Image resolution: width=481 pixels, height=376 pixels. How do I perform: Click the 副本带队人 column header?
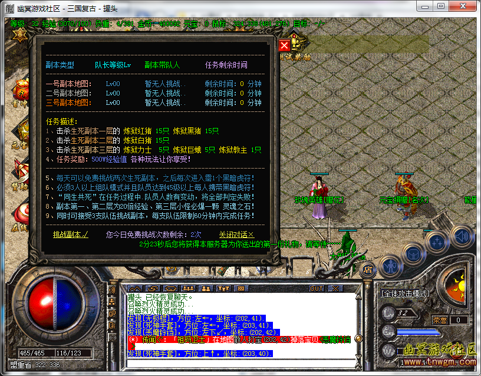pyautogui.click(x=162, y=65)
